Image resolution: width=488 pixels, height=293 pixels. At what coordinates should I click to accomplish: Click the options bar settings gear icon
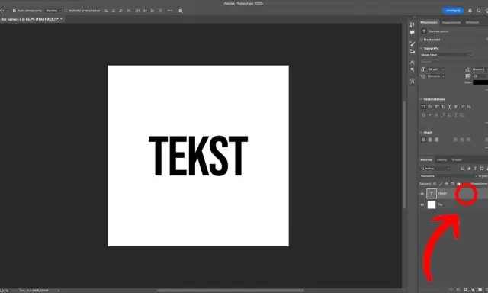pos(181,11)
